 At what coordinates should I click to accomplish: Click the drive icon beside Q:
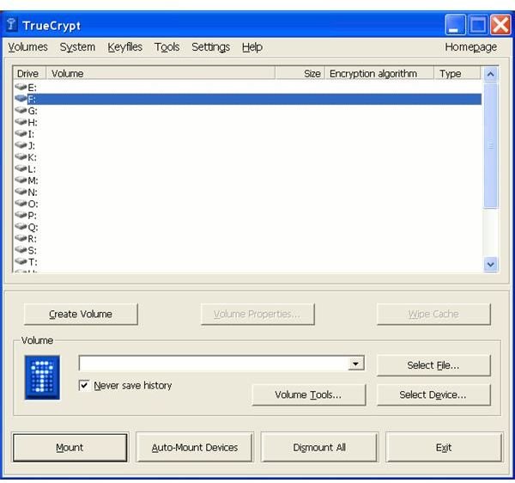21,227
